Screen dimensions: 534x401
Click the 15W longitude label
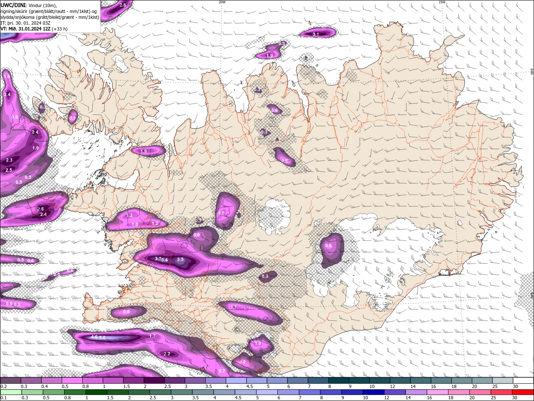click(x=442, y=2)
